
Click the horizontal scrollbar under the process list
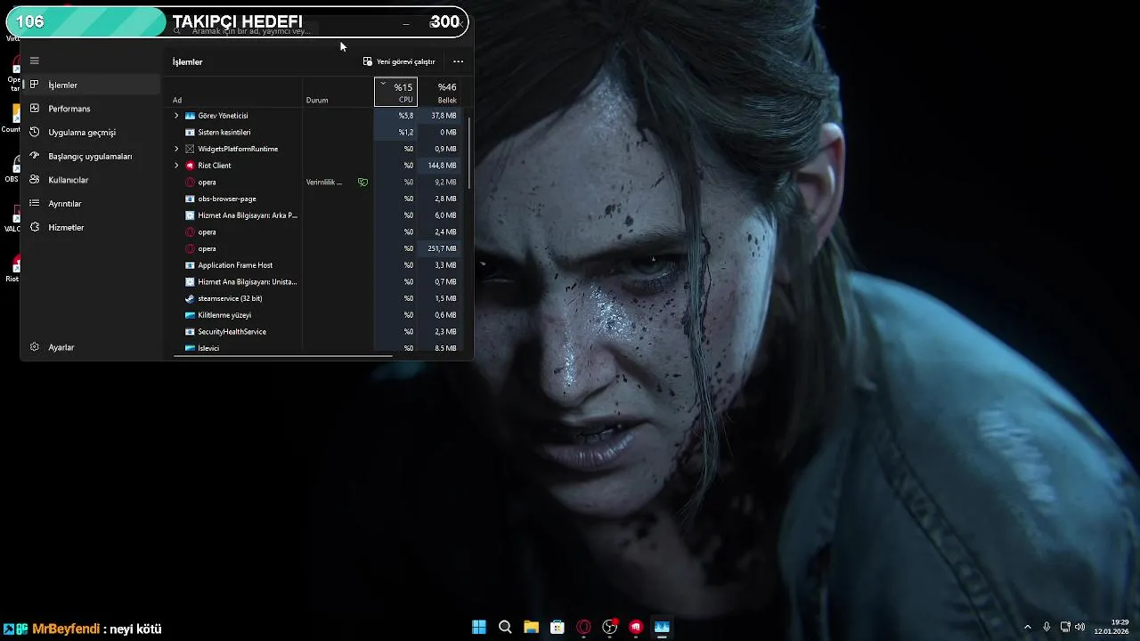(283, 356)
